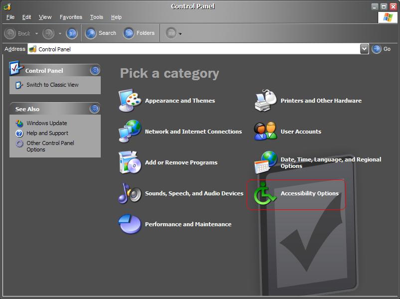
Task: Click Other Control Panel Options link
Action: [50, 147]
